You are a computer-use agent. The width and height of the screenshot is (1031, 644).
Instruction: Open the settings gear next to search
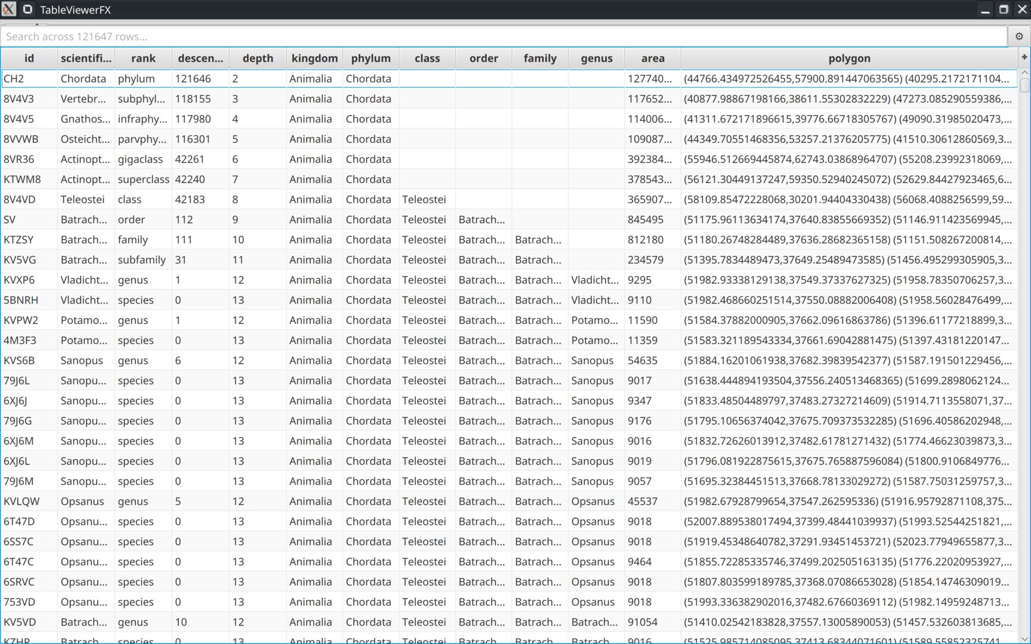click(1019, 36)
